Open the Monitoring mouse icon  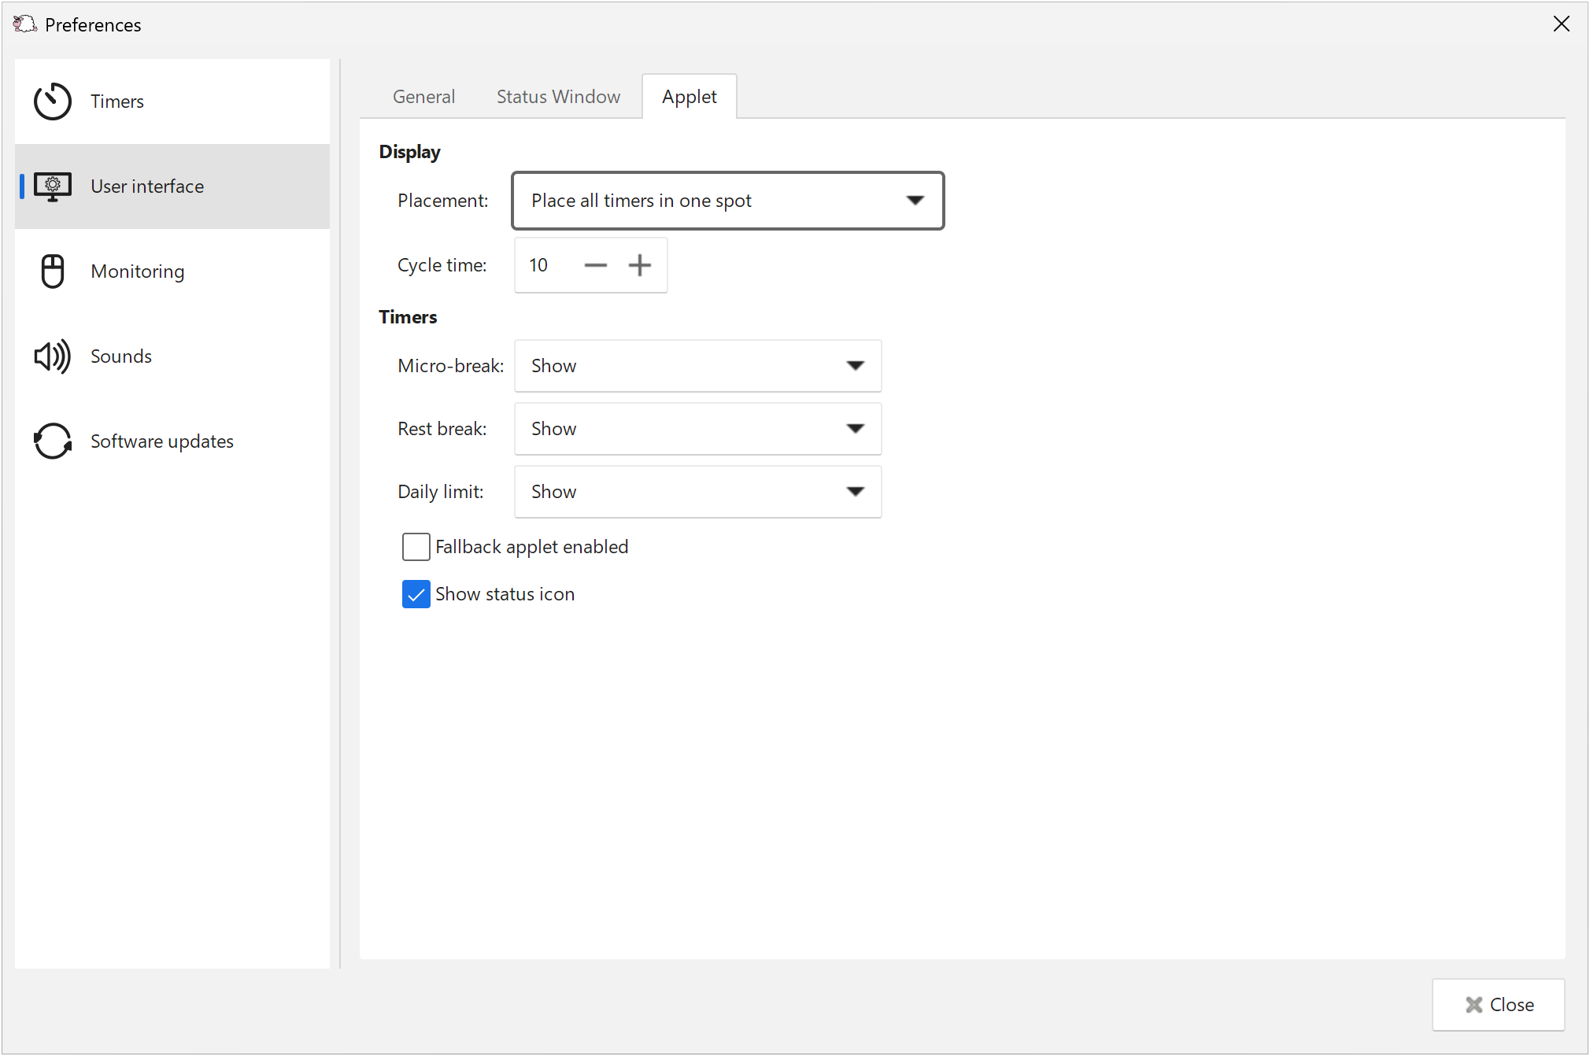point(53,271)
